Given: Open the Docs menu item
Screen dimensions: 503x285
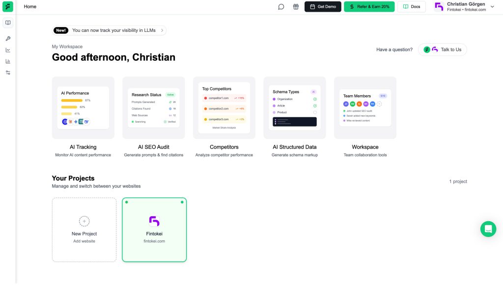Looking at the screenshot, I should pyautogui.click(x=412, y=6).
